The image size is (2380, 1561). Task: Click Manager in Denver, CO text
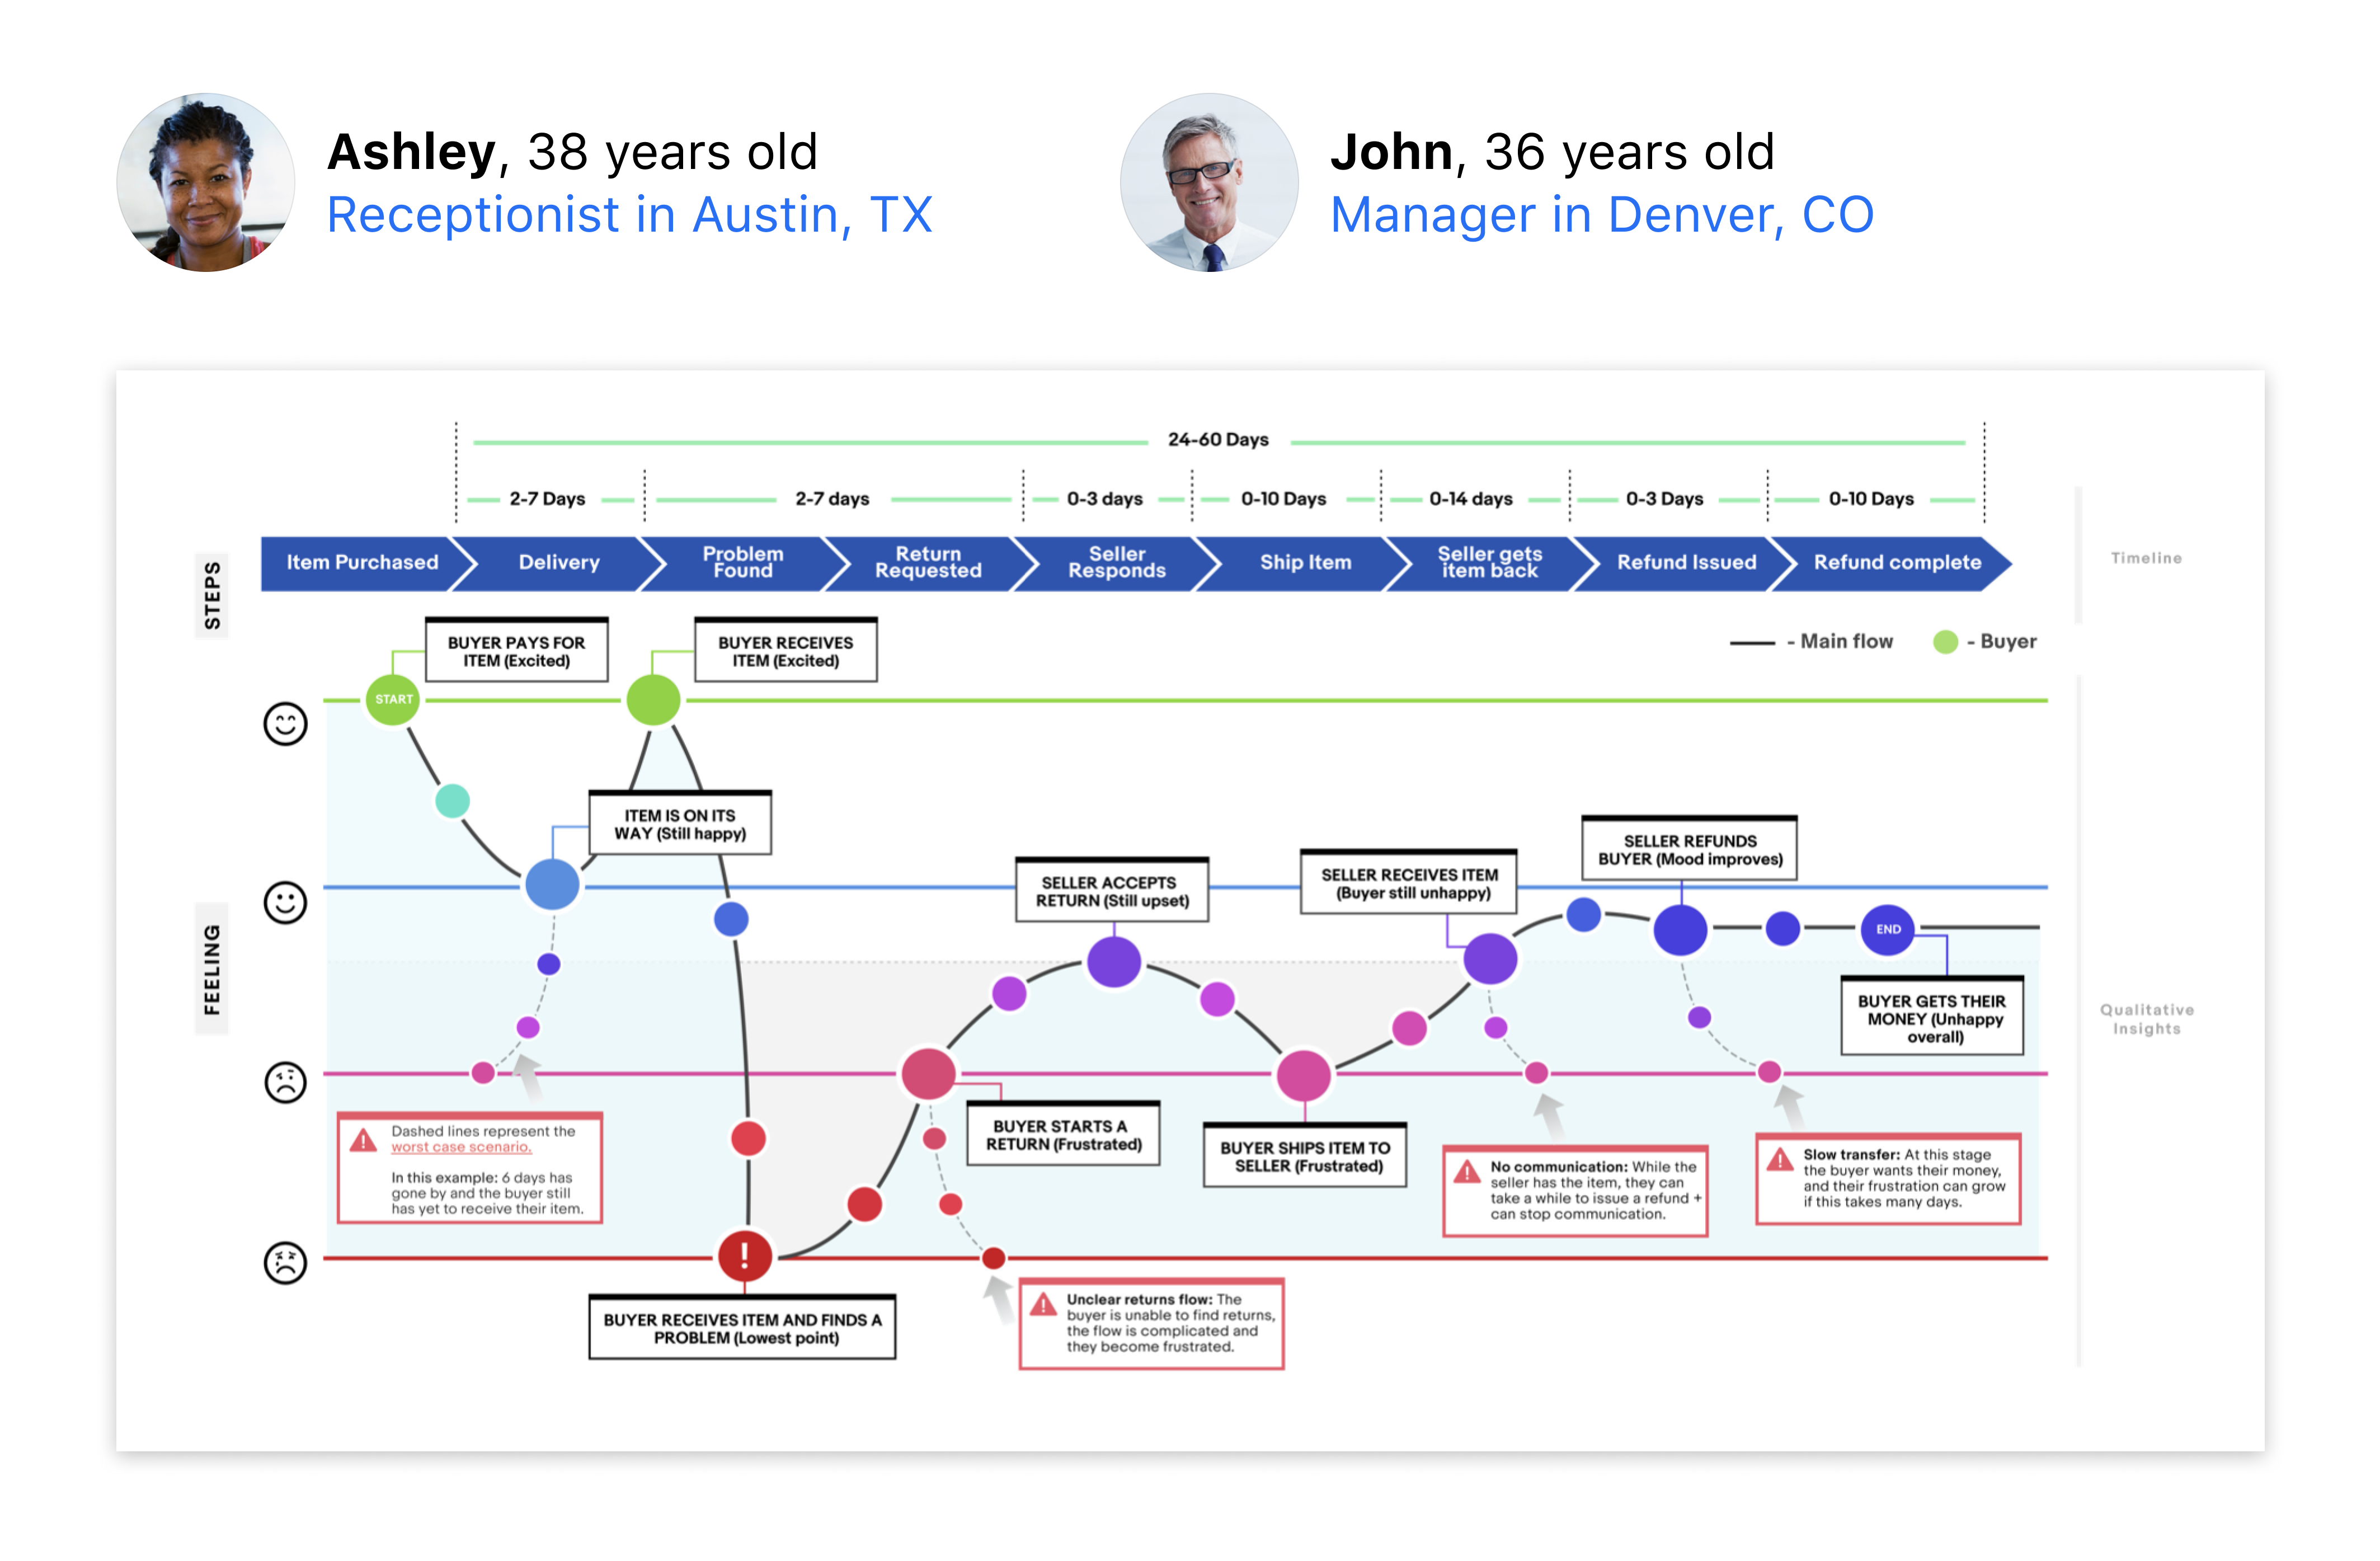point(1602,215)
